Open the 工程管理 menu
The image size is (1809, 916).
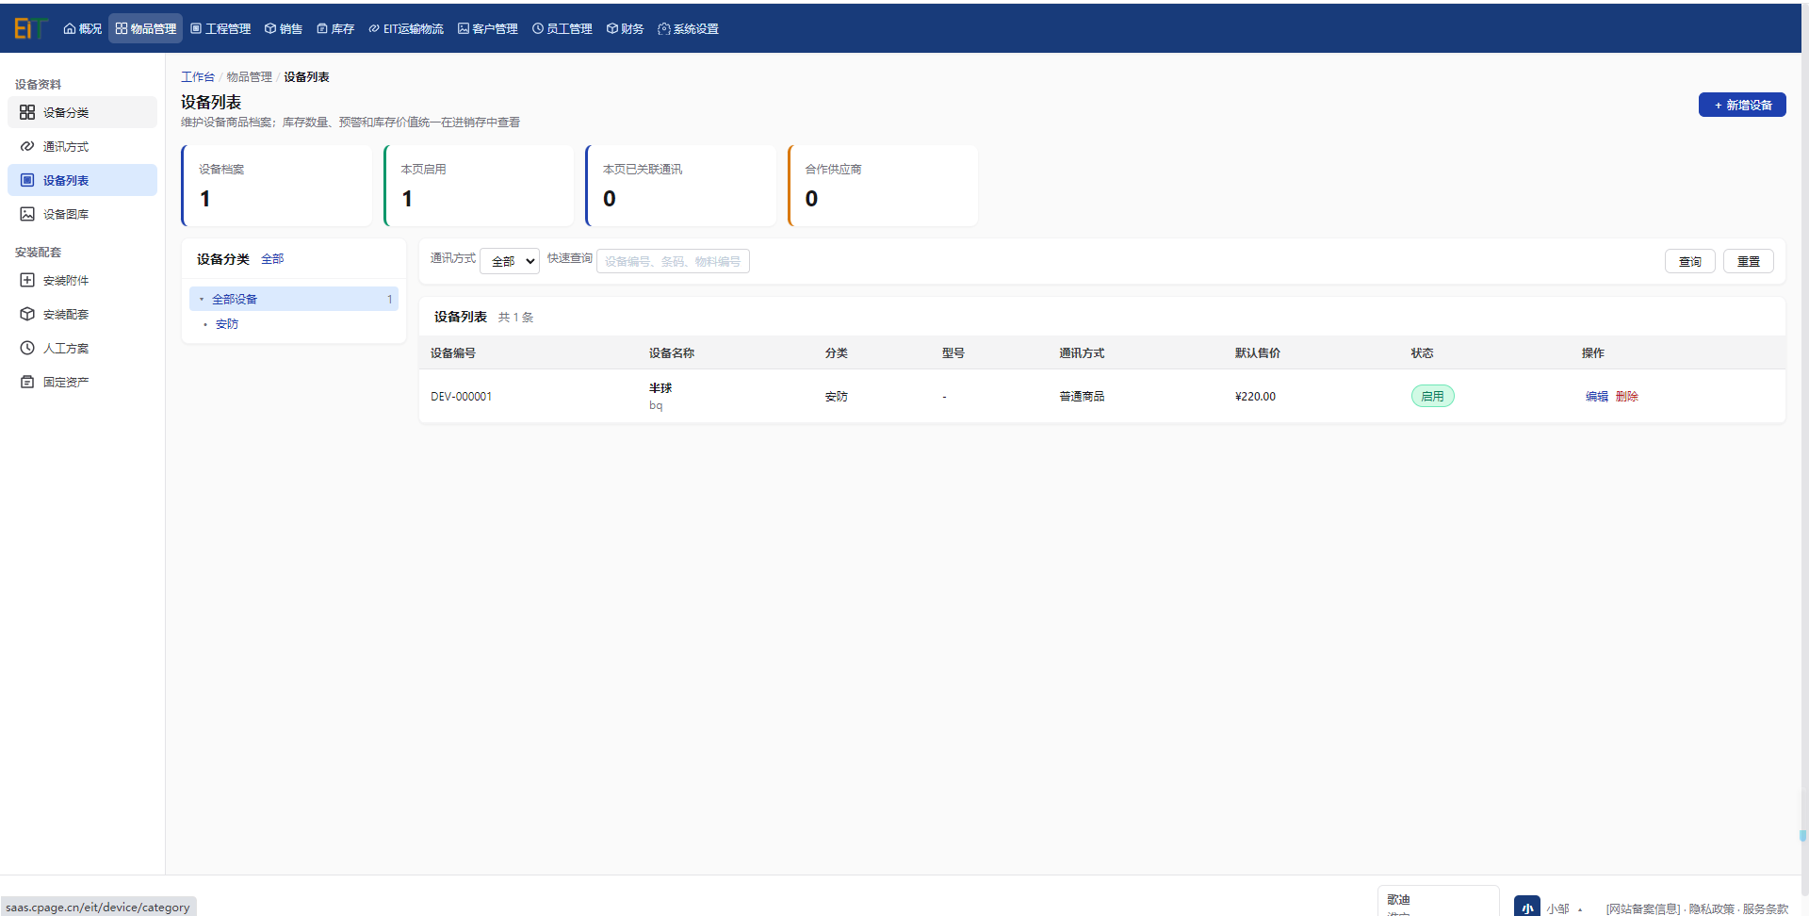(x=220, y=28)
